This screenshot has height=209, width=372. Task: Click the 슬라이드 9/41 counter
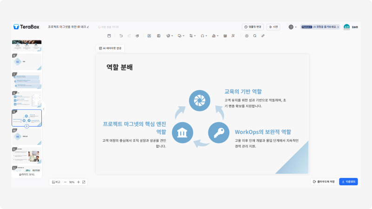(27, 175)
